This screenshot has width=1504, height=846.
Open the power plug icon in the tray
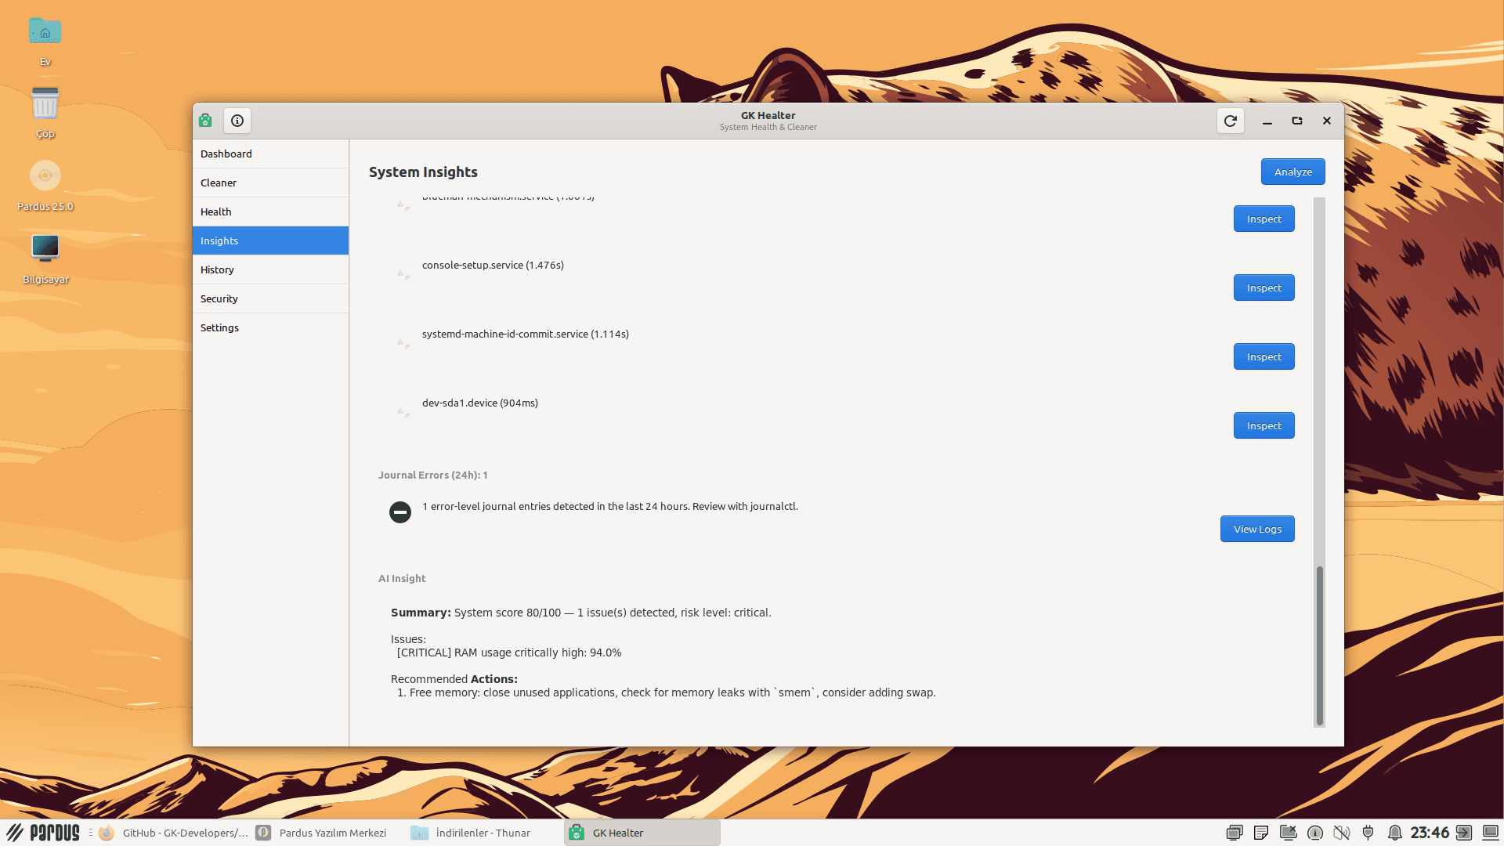pos(1368,833)
